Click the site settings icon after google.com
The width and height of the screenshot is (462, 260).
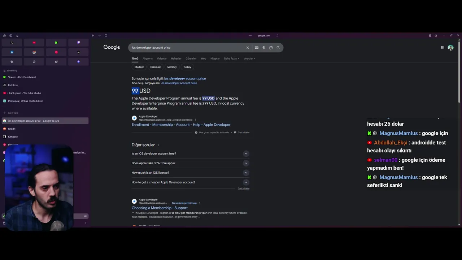click(x=277, y=35)
